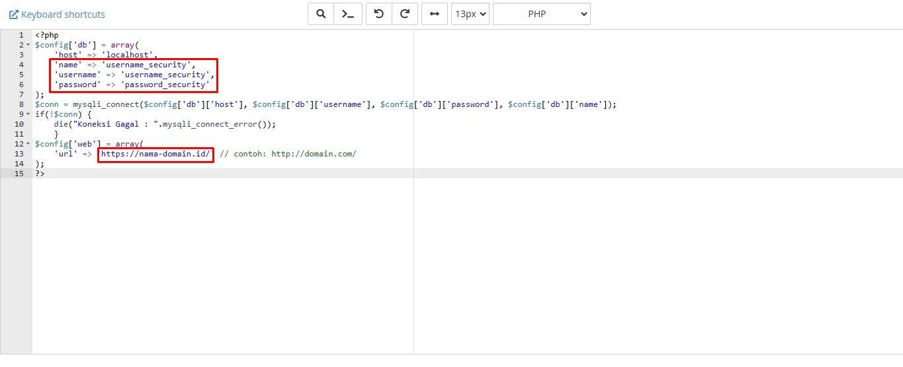The height and width of the screenshot is (367, 903).
Task: Click line number 15 in the gutter
Action: click(19, 174)
